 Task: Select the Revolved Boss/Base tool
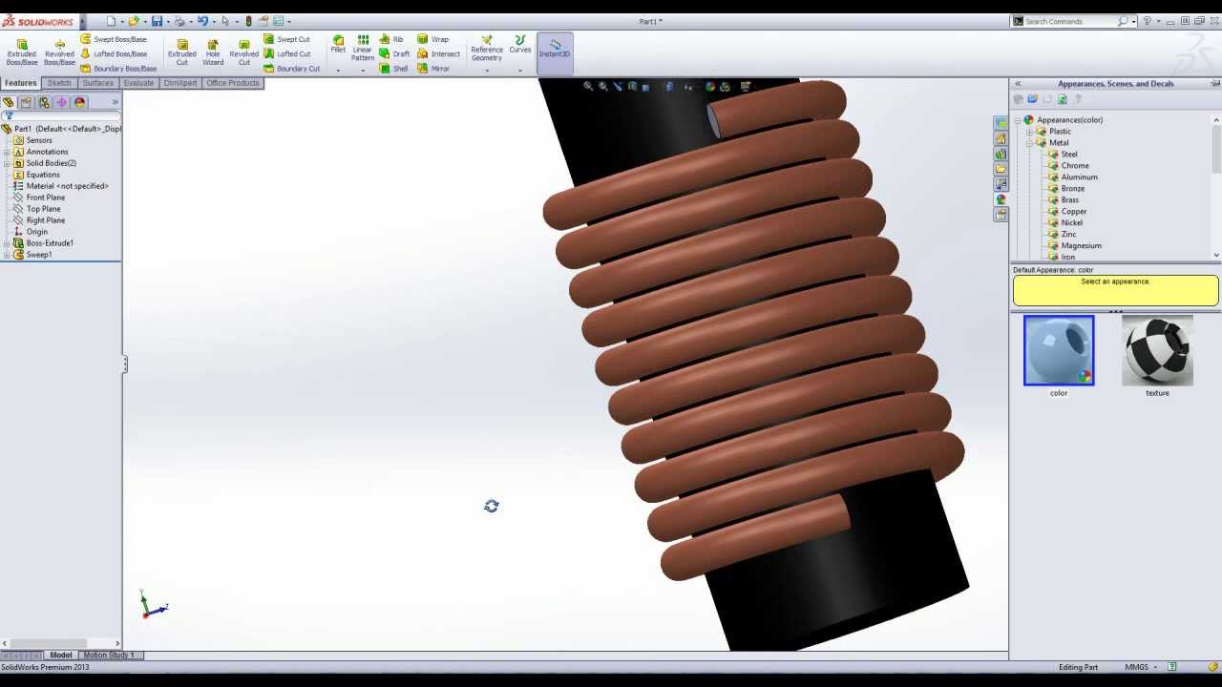click(59, 52)
